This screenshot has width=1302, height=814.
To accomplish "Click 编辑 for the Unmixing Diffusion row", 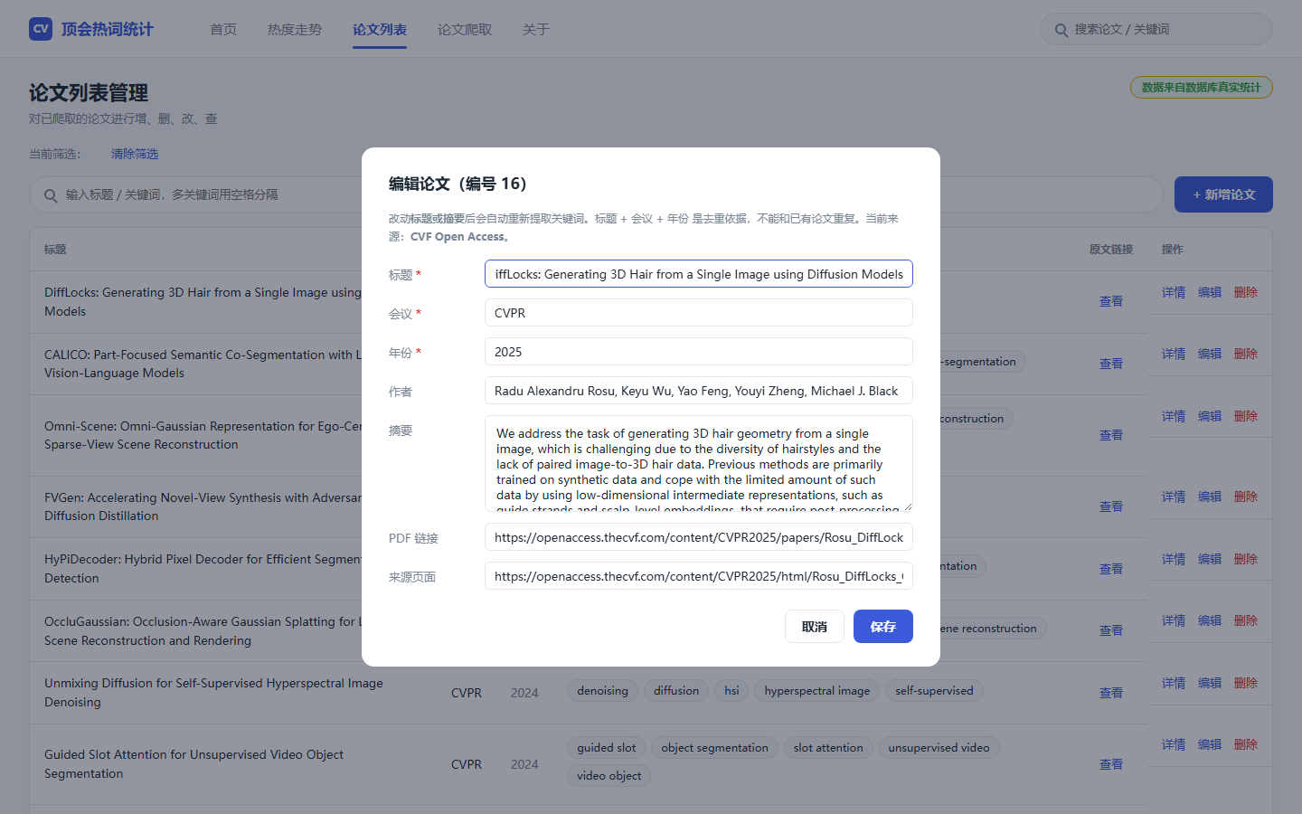I will (x=1210, y=683).
